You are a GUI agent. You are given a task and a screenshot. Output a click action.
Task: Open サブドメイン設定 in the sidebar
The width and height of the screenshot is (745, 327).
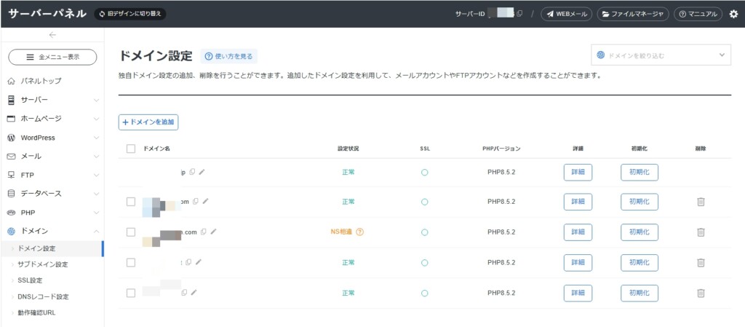(43, 264)
